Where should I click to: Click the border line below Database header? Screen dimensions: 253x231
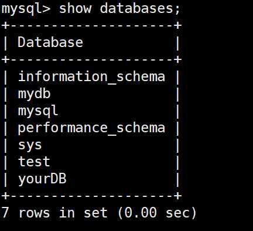click(x=91, y=59)
